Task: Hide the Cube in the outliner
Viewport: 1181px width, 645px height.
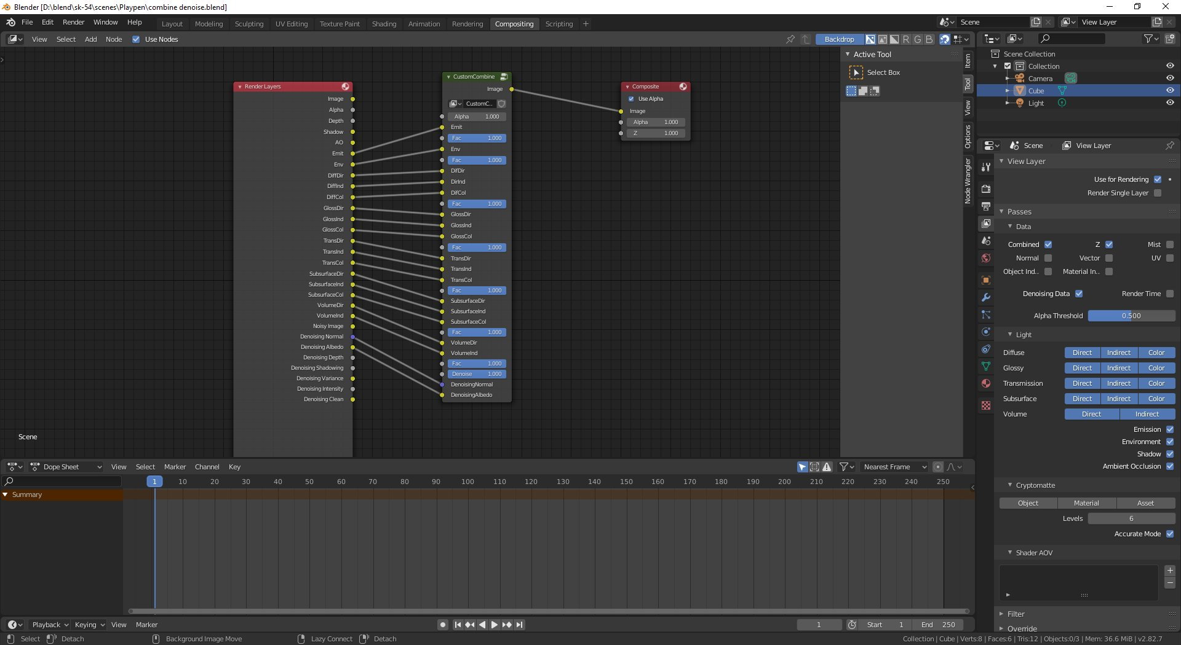Action: [x=1169, y=90]
